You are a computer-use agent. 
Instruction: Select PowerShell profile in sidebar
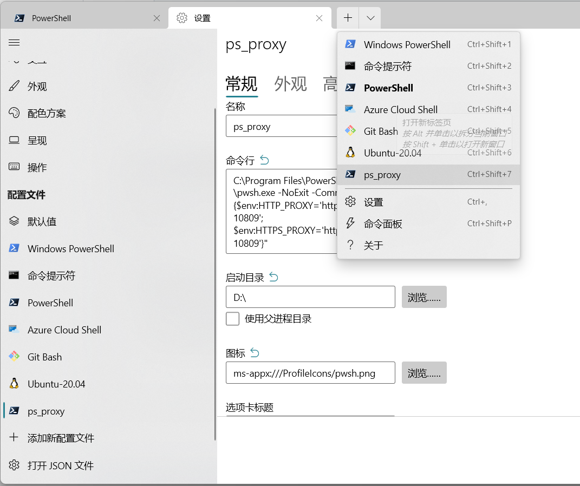[x=107, y=303]
